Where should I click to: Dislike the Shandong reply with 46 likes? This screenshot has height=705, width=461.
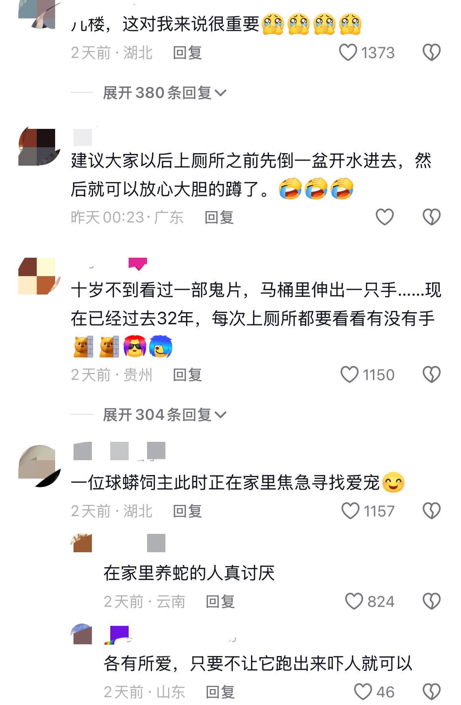point(432,692)
